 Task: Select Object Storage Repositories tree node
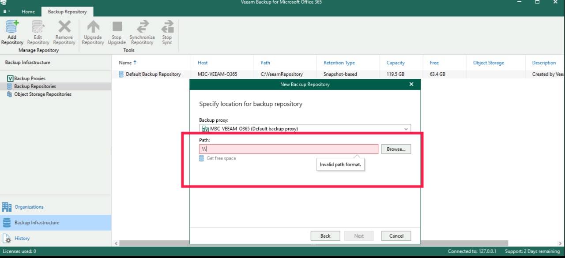(x=42, y=94)
